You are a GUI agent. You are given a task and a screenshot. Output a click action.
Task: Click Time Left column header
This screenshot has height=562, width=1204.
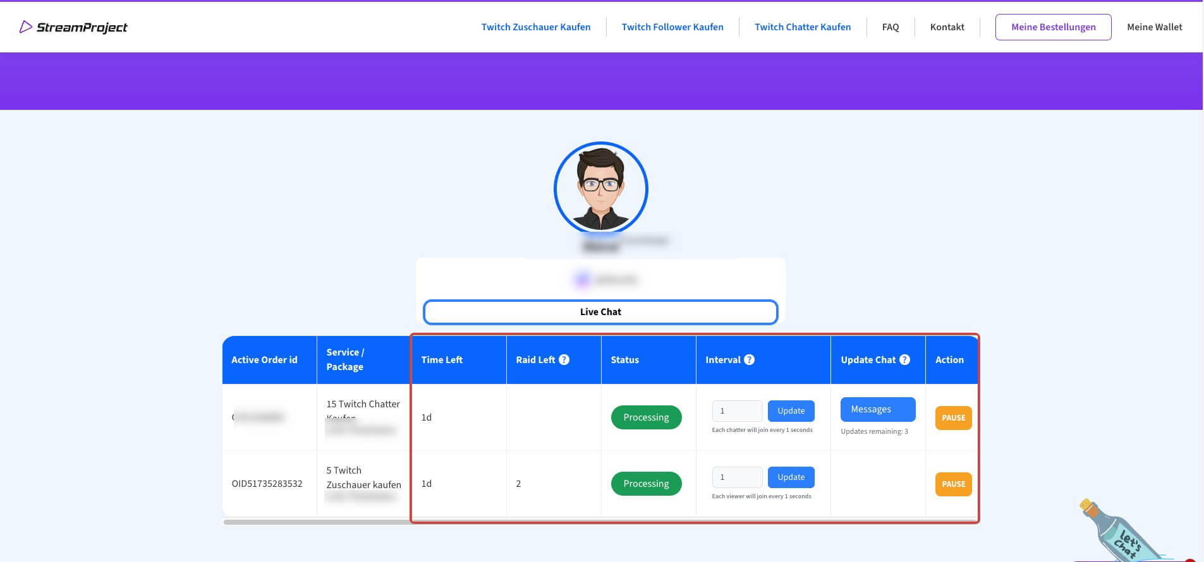pyautogui.click(x=442, y=360)
